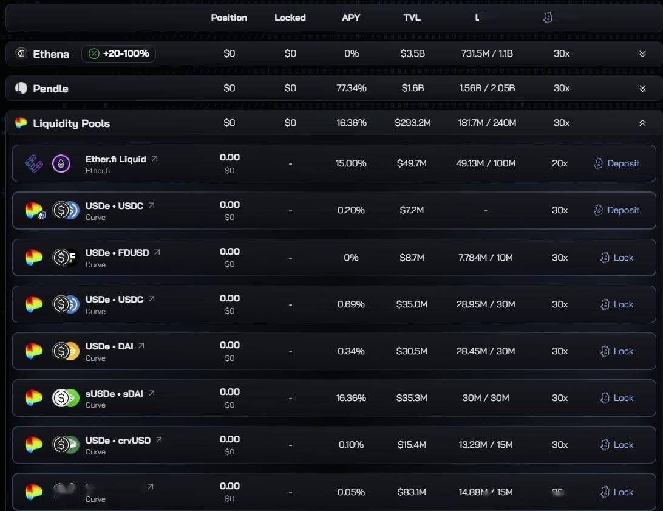Deposit into the 0.20% APY USDe • USDC pool
The height and width of the screenshot is (511, 663).
616,210
